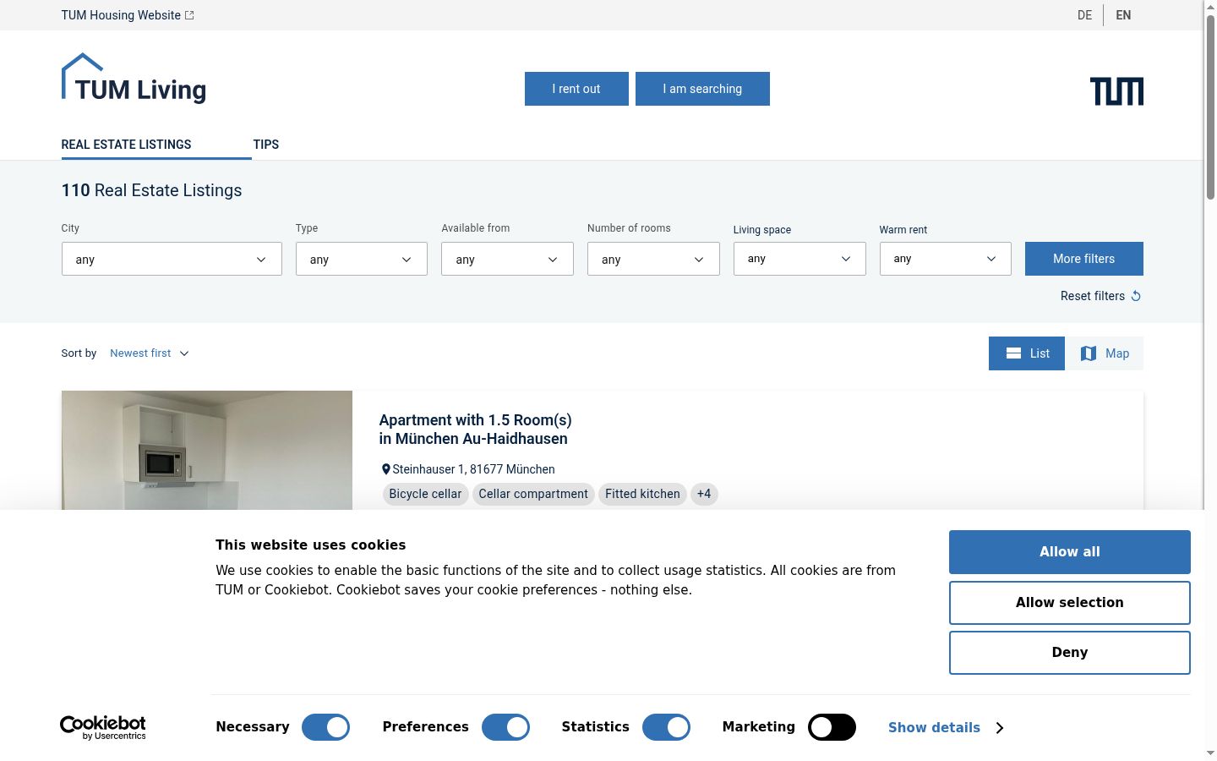Click Allow selection button
The width and height of the screenshot is (1217, 761).
tap(1070, 603)
